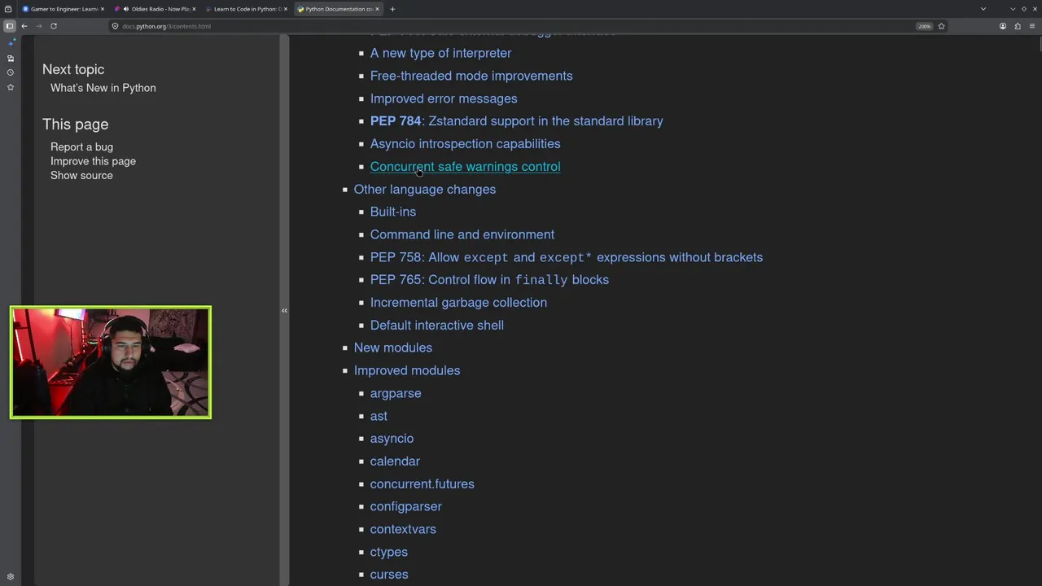The width and height of the screenshot is (1042, 586).
Task: Open the Extensions puzzle icon
Action: click(1018, 26)
